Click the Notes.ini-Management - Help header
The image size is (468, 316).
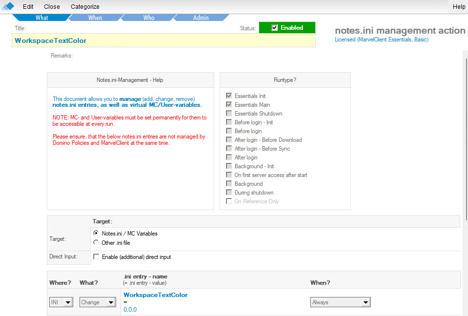130,80
